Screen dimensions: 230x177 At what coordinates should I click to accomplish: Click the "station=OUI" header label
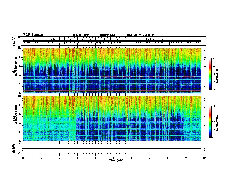[107, 35]
